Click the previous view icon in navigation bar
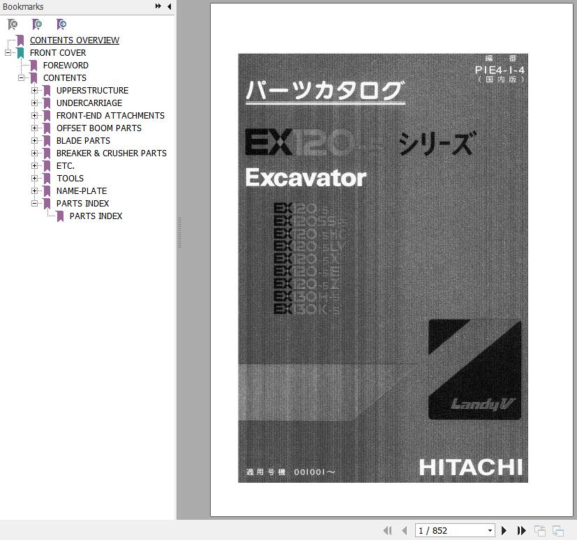The height and width of the screenshot is (540, 577). coord(540,530)
